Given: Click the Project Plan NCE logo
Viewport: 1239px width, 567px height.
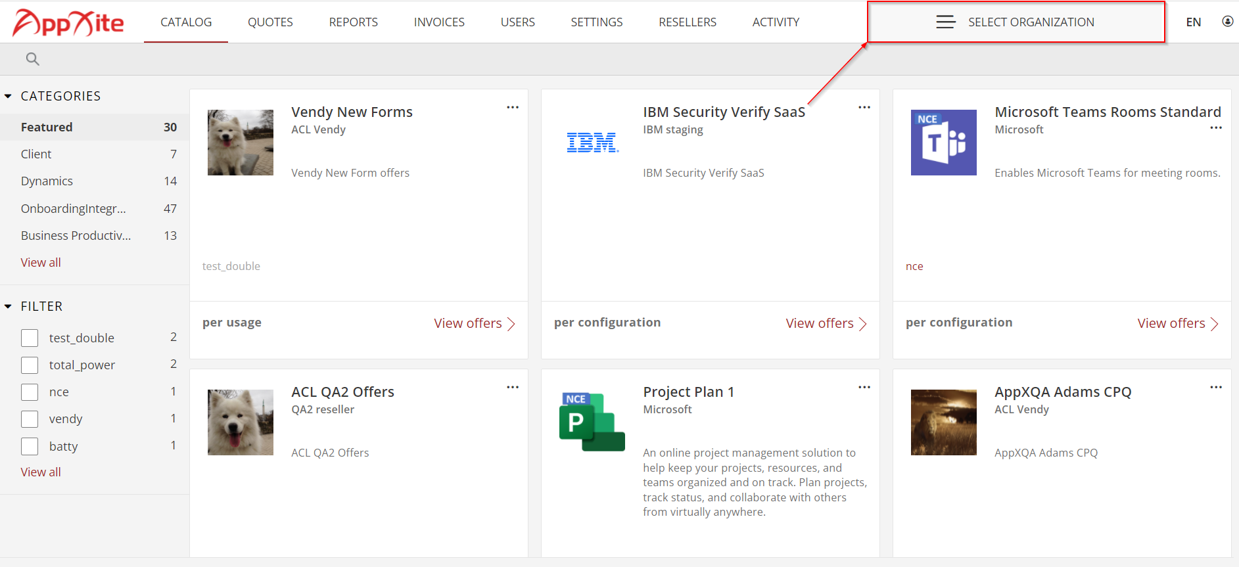Looking at the screenshot, I should (x=592, y=422).
